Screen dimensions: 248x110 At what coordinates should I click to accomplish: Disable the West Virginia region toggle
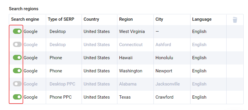[x=17, y=31]
